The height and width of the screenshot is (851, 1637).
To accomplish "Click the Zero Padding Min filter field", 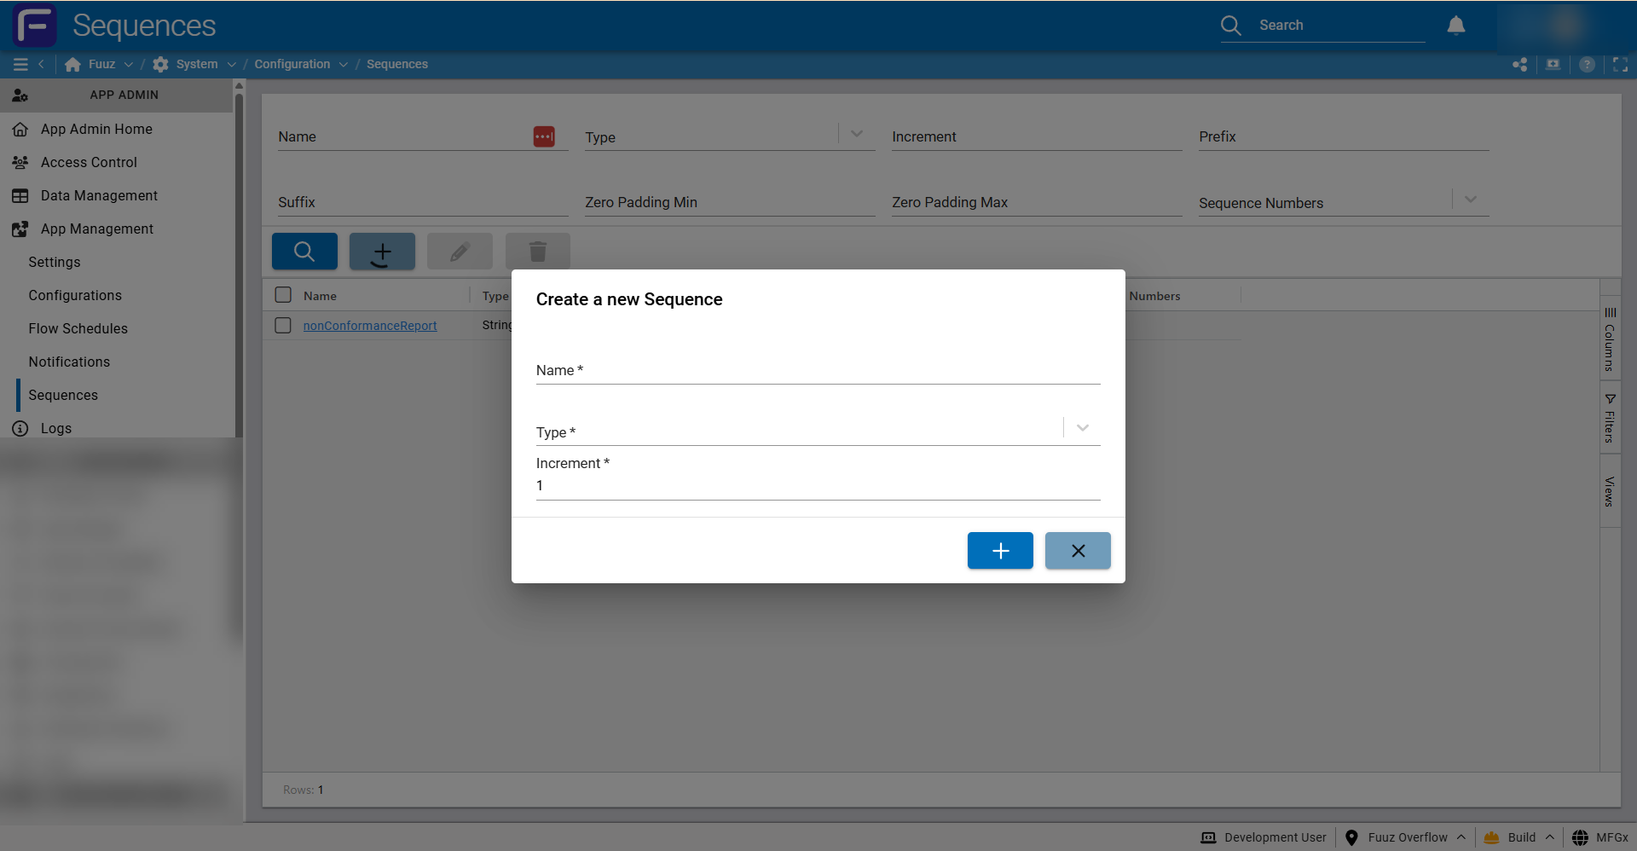I will (730, 202).
